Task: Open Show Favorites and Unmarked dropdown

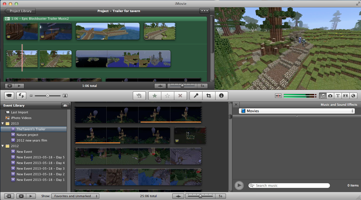Action: [75, 196]
